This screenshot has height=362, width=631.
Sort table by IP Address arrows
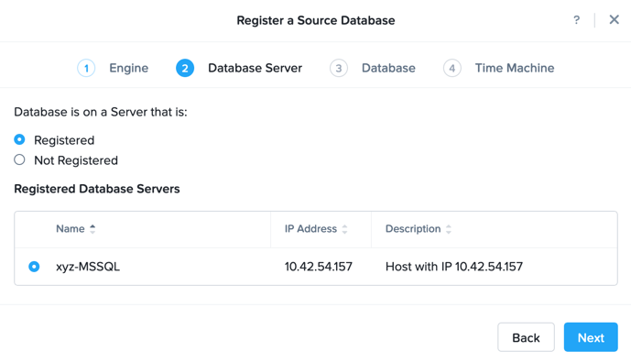344,229
